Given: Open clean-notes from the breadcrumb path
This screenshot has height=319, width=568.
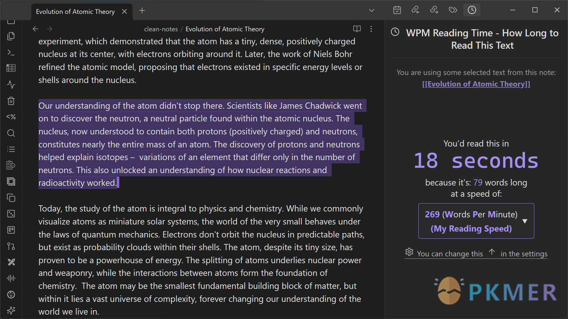Looking at the screenshot, I should pyautogui.click(x=161, y=29).
